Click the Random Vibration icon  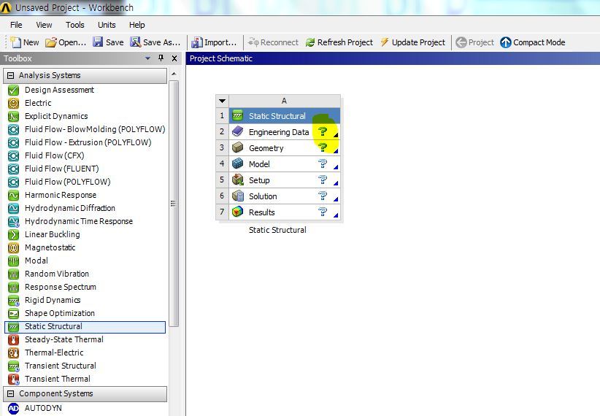13,274
